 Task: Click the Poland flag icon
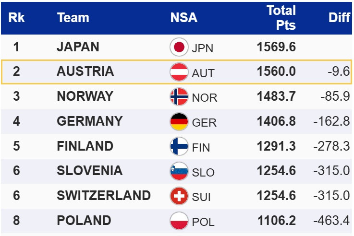point(179,221)
